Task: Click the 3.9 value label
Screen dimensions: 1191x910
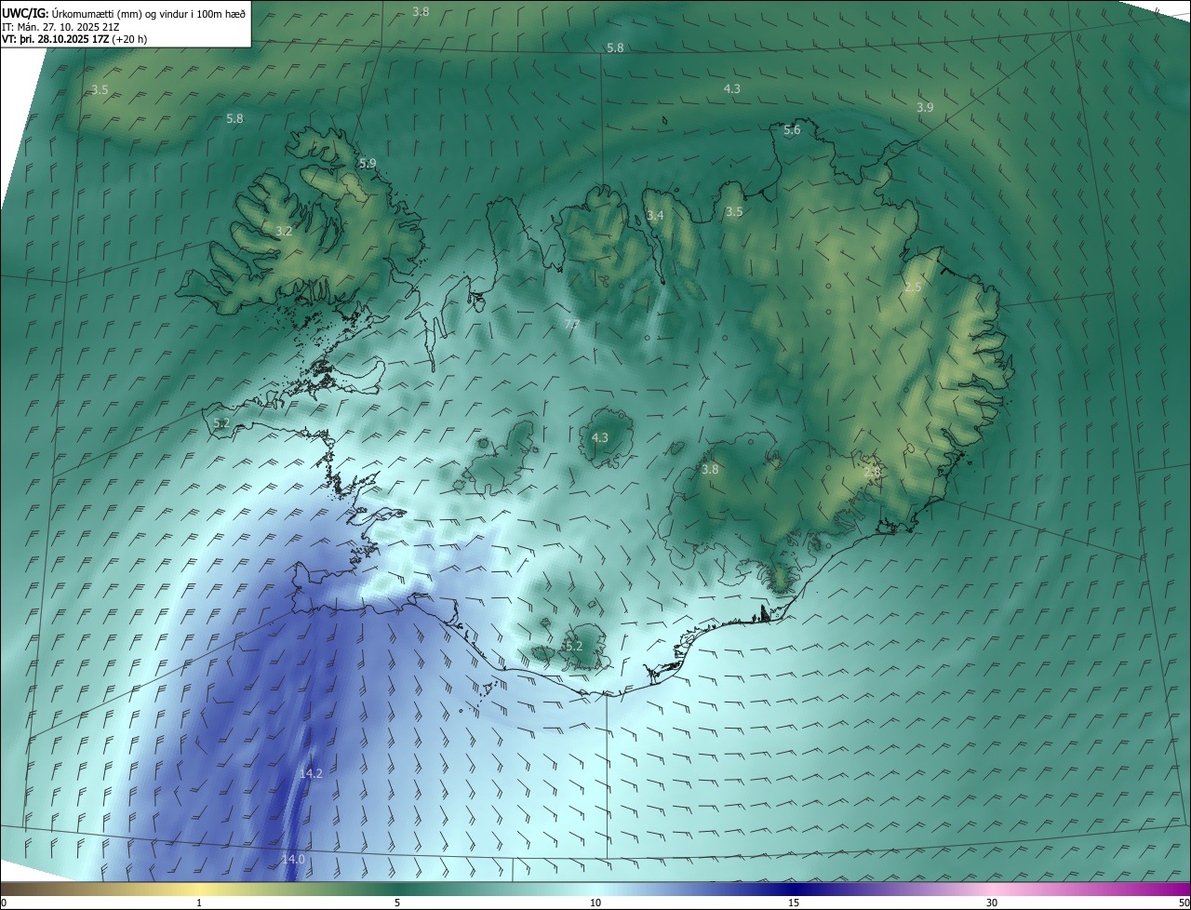Action: coord(925,108)
